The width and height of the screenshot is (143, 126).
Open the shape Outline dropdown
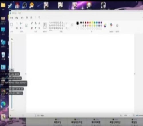67,23
